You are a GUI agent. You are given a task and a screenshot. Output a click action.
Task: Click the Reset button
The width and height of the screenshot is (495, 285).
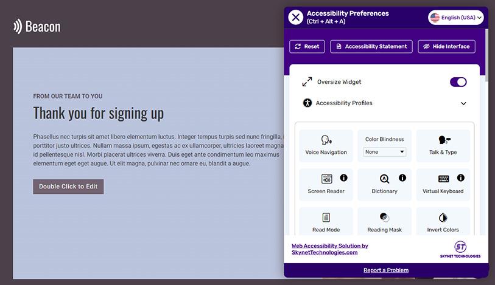(307, 47)
